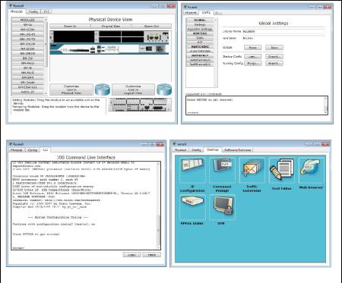Click the Zoom In button
342x283 pixels.
[x=70, y=27]
